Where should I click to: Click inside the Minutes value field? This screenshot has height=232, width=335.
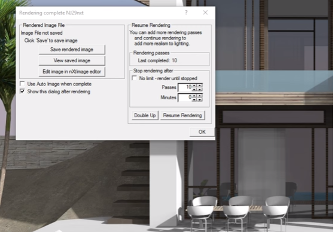click(x=185, y=97)
